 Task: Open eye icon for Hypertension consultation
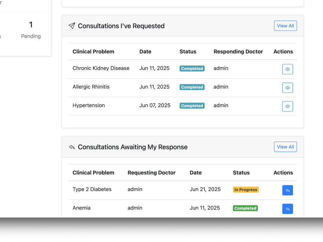[x=287, y=106]
